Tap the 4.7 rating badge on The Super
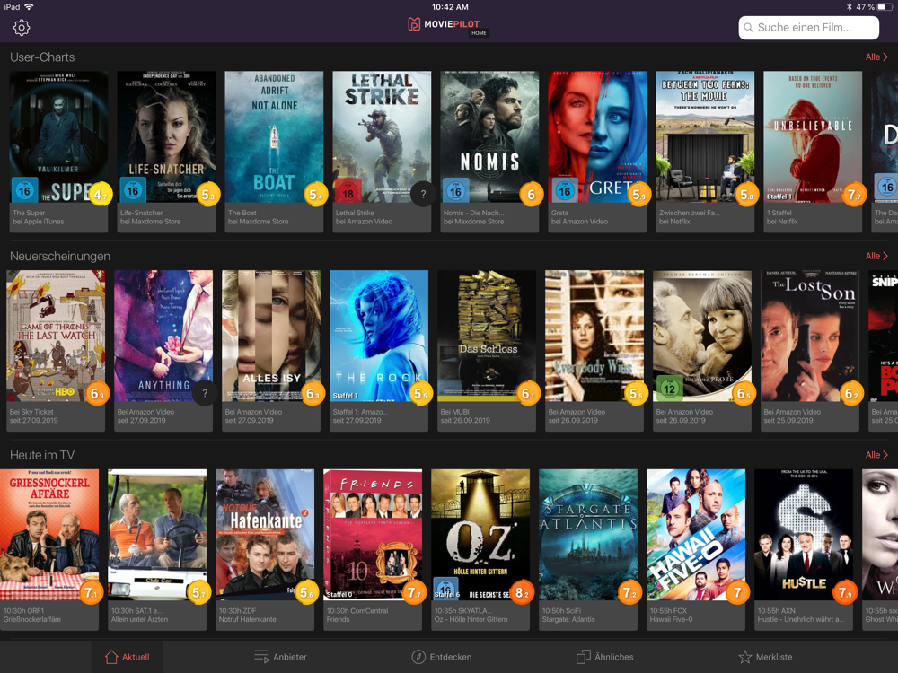Screen dimensions: 898x673 [101, 195]
